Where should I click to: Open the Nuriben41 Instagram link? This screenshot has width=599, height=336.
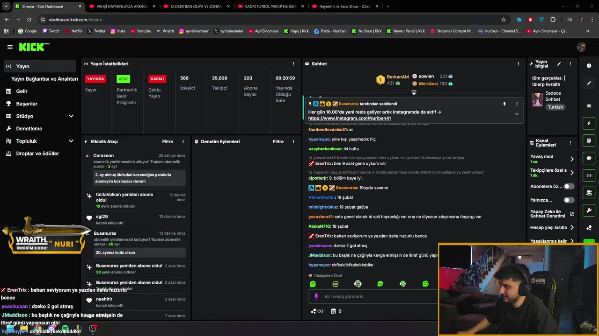[349, 119]
